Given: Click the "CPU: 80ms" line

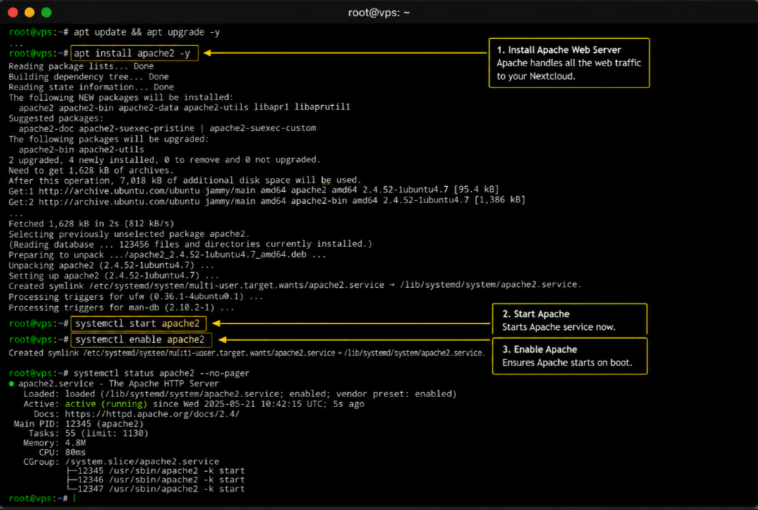Looking at the screenshot, I should click(62, 453).
